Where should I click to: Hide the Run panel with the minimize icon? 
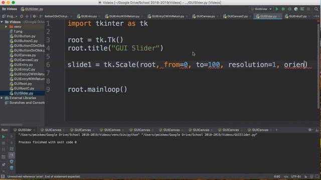tap(317, 130)
